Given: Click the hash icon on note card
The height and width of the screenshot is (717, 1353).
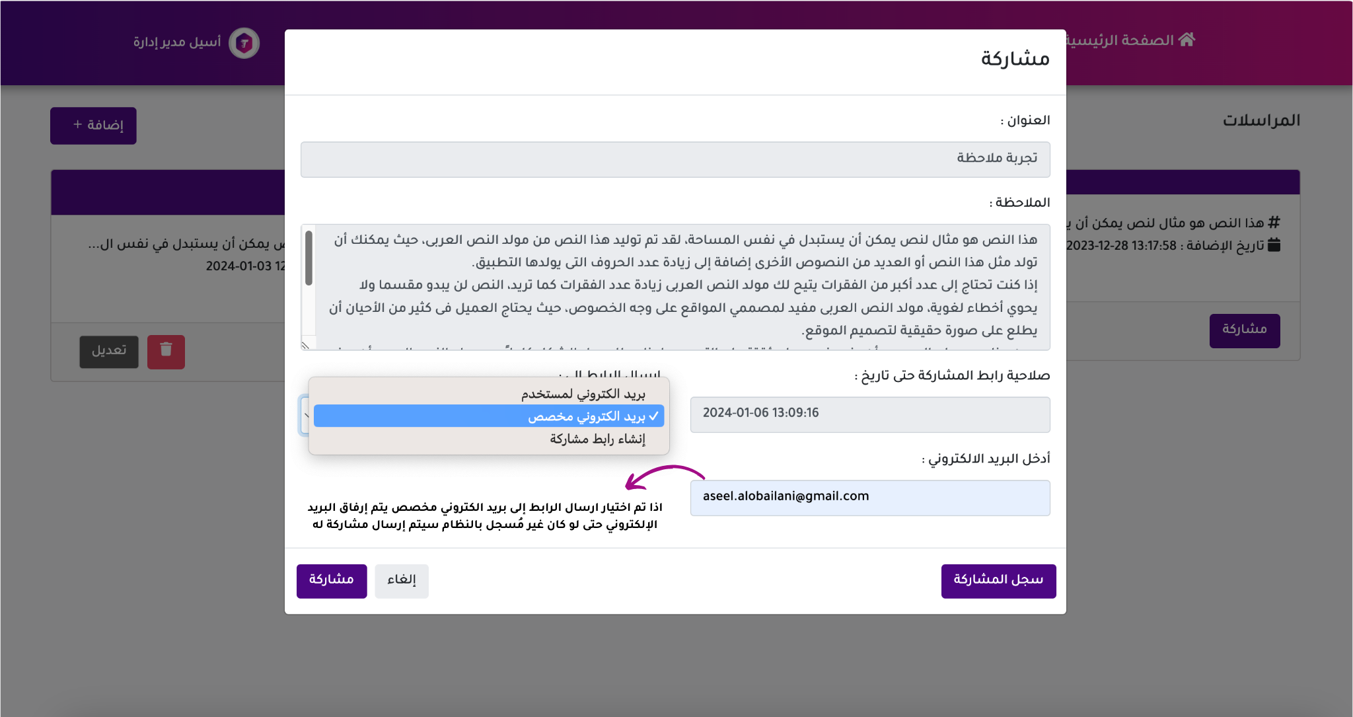Looking at the screenshot, I should click(1274, 223).
